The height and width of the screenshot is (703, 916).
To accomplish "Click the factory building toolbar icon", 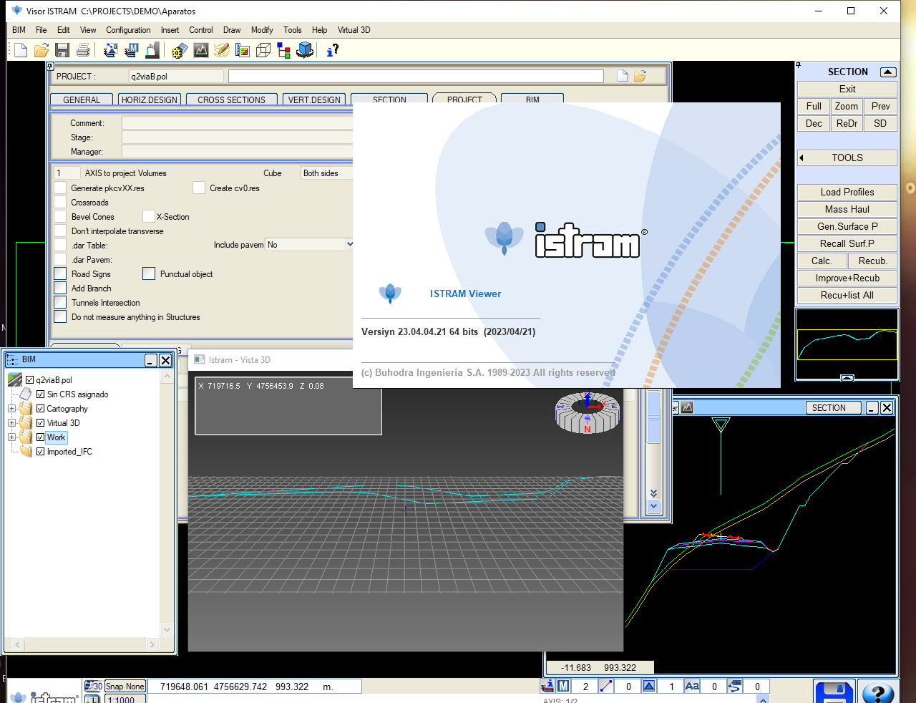I will click(x=152, y=50).
